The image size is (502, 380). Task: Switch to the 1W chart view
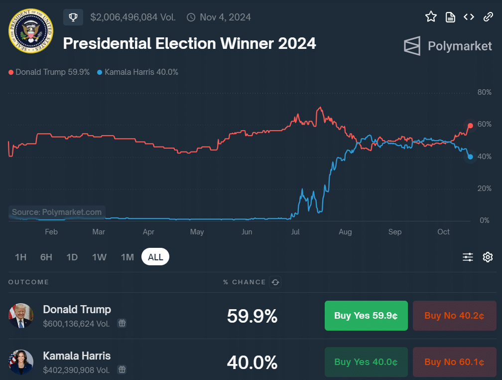tap(99, 257)
